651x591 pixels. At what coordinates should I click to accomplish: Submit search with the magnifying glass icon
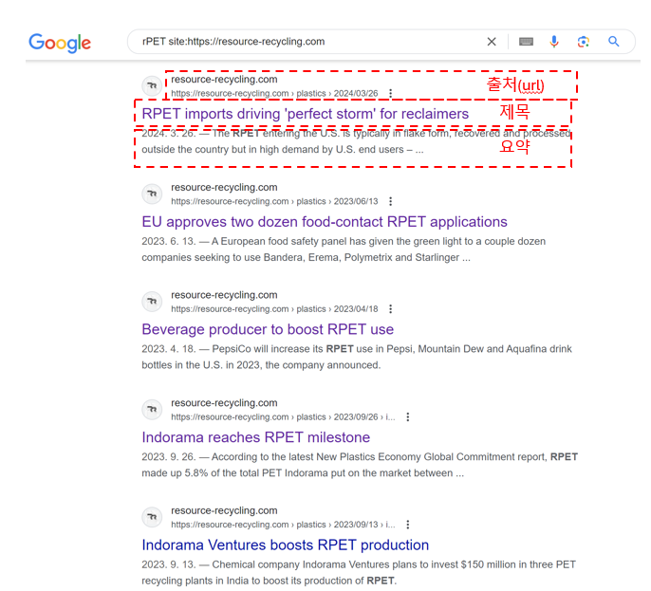click(x=614, y=42)
